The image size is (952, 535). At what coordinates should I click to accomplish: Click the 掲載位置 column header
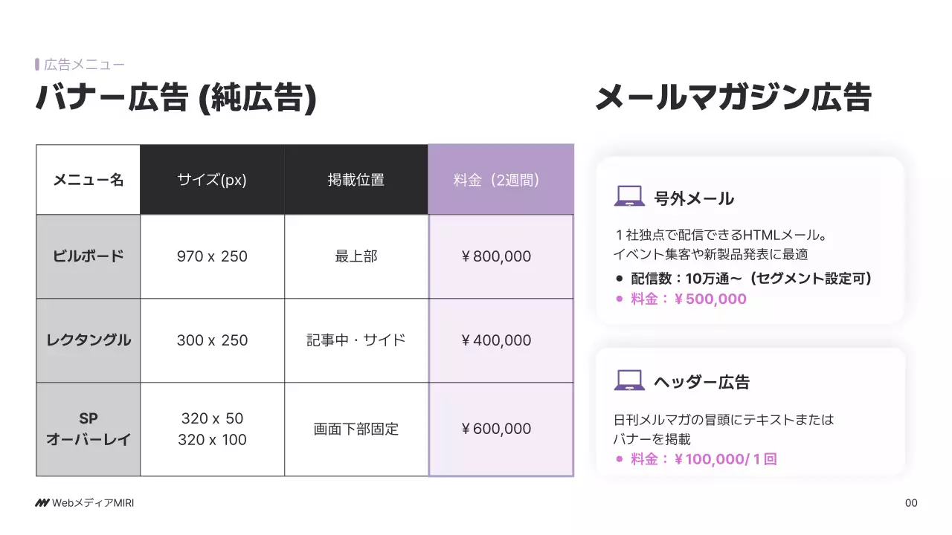[x=356, y=180]
